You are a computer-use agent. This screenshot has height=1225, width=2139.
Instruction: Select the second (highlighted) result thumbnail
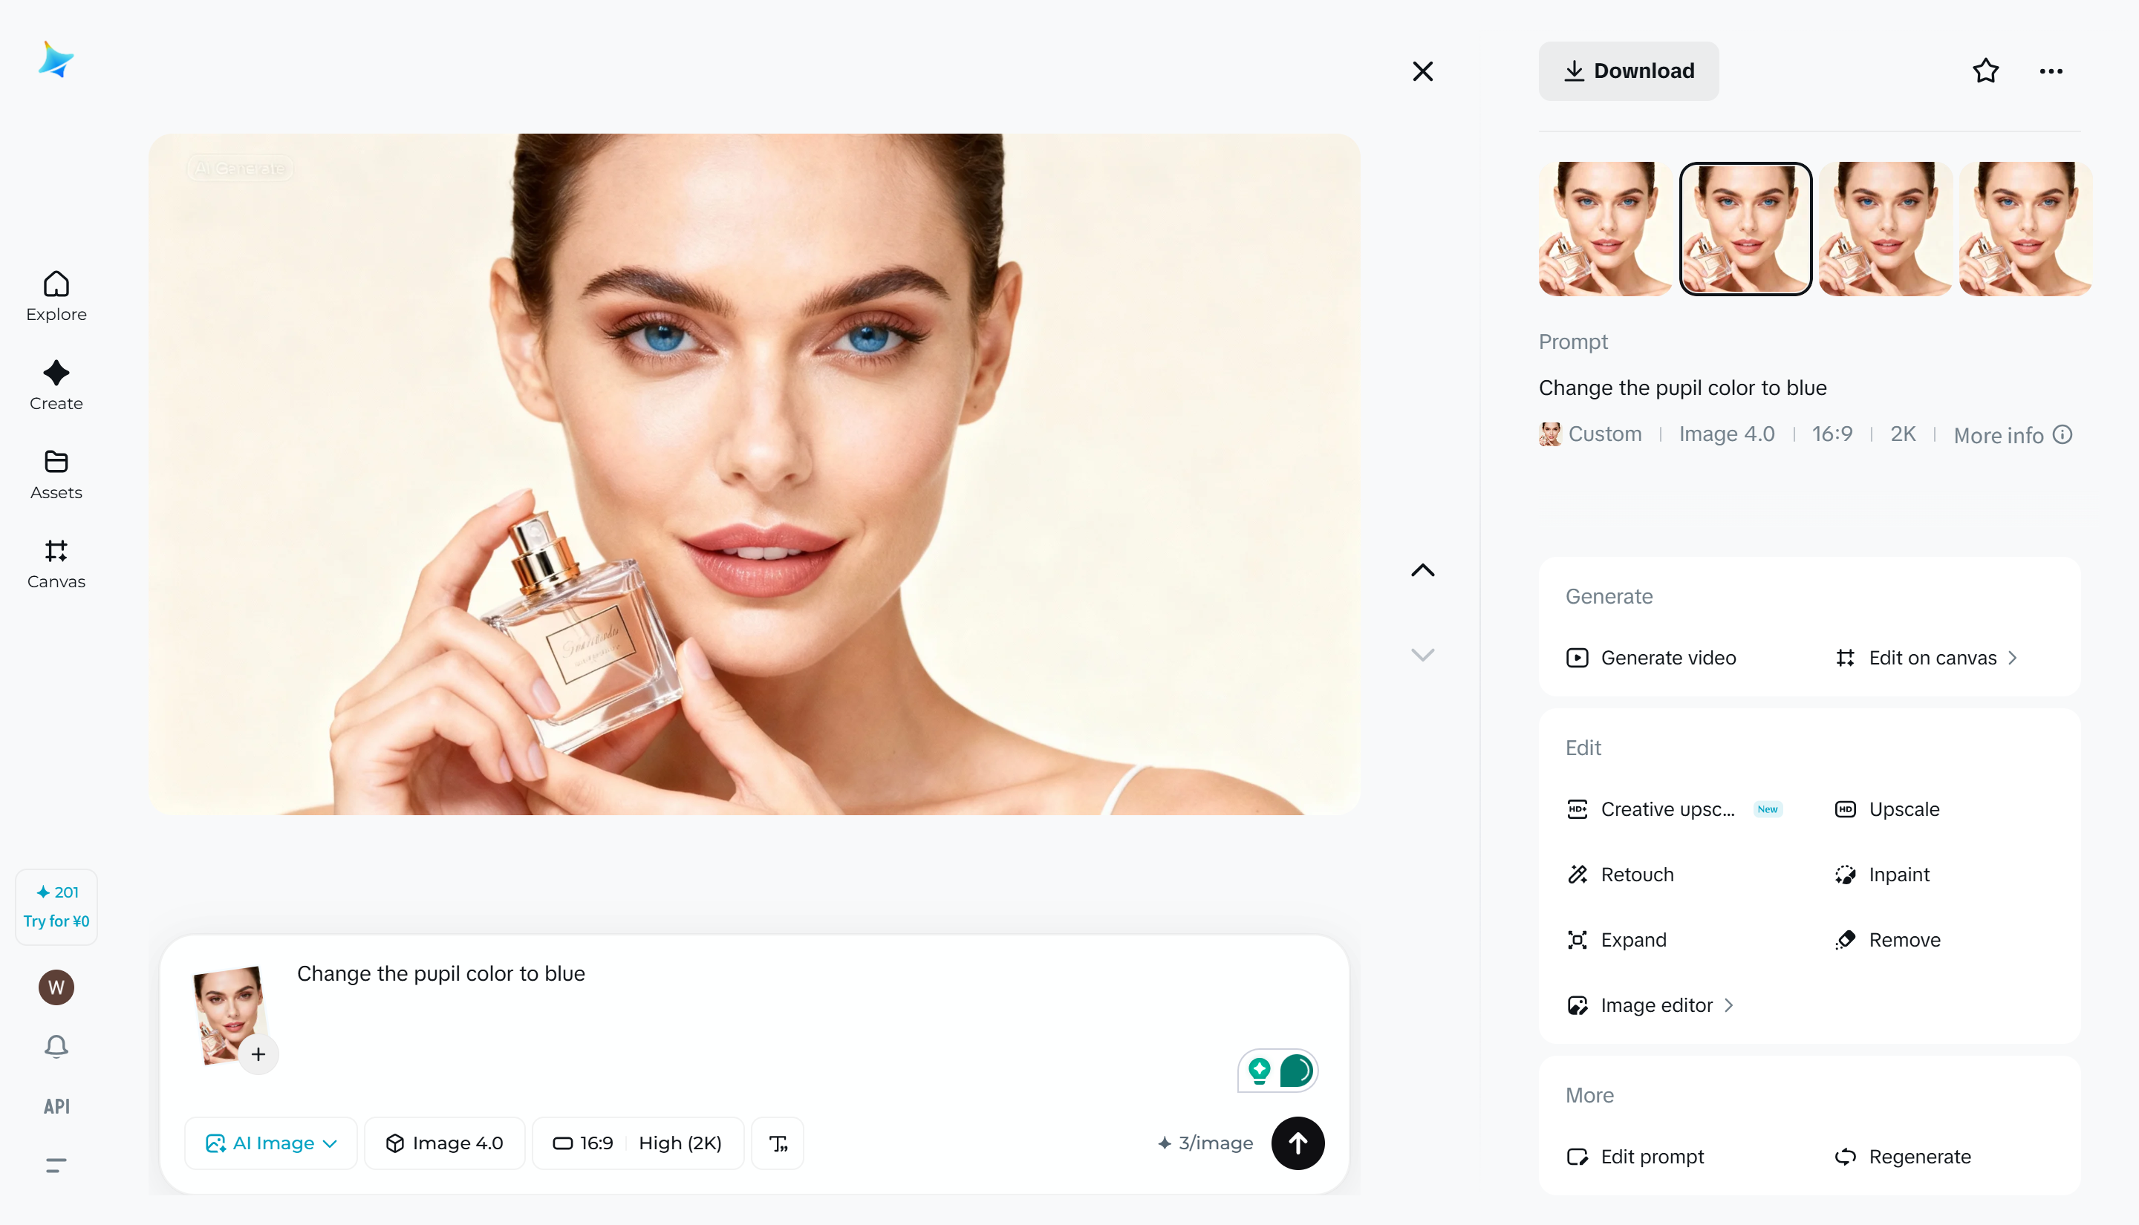tap(1745, 229)
